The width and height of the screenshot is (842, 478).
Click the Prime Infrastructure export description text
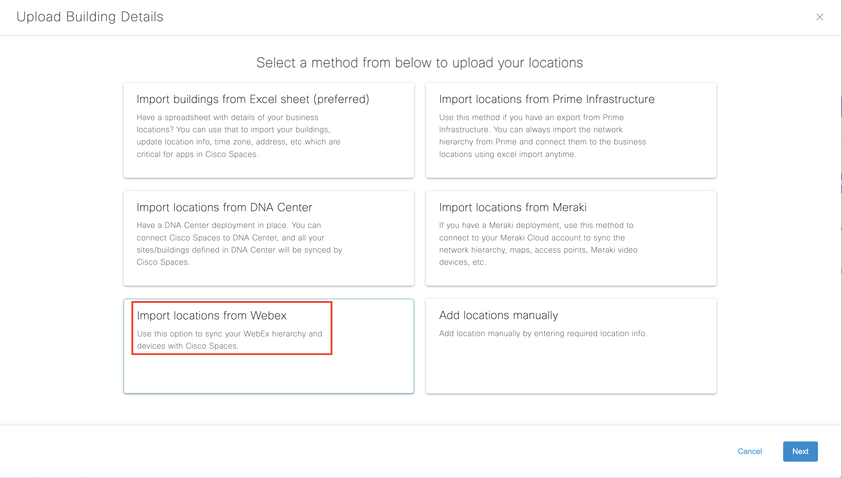[542, 136]
